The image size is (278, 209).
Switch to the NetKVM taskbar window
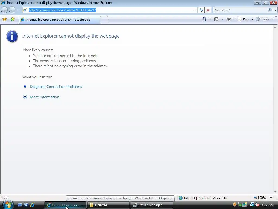click(x=109, y=205)
